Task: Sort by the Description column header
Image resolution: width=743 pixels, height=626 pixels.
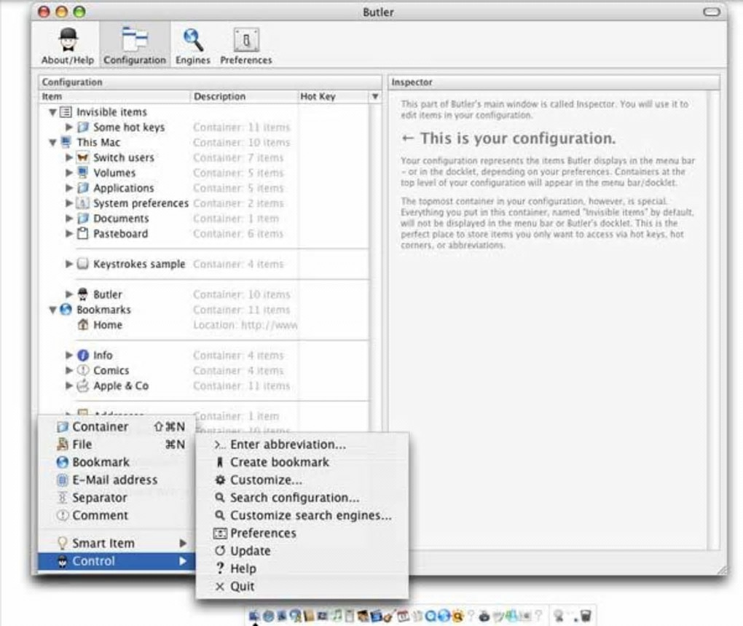Action: [x=244, y=96]
